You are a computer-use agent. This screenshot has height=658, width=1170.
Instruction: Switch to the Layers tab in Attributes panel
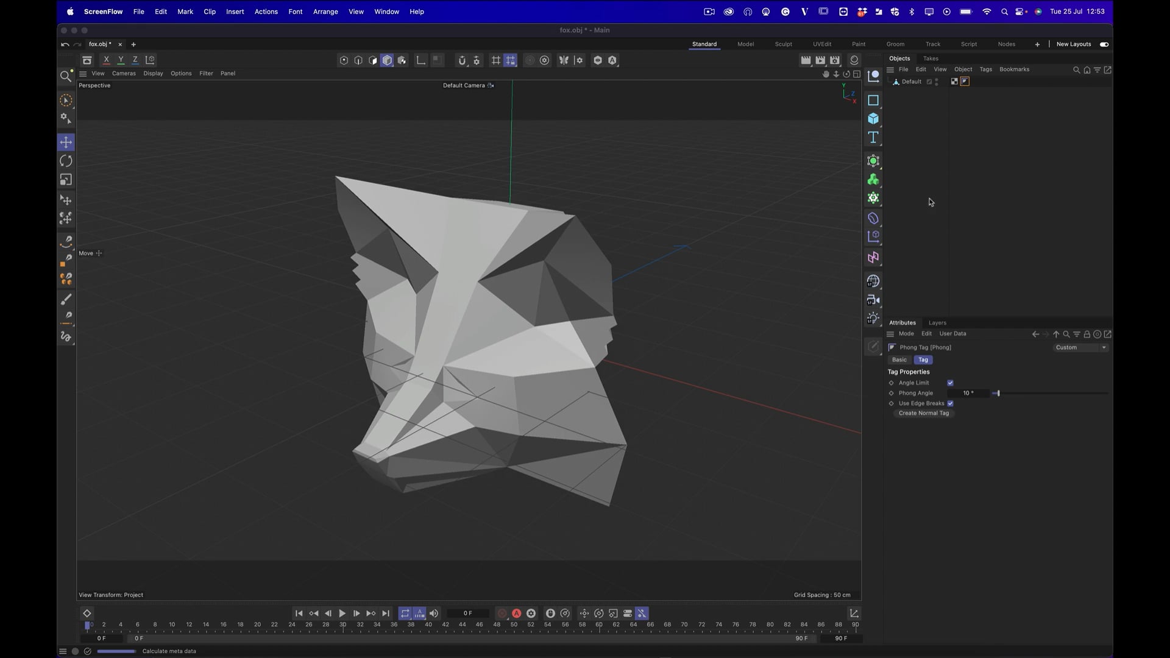937,322
